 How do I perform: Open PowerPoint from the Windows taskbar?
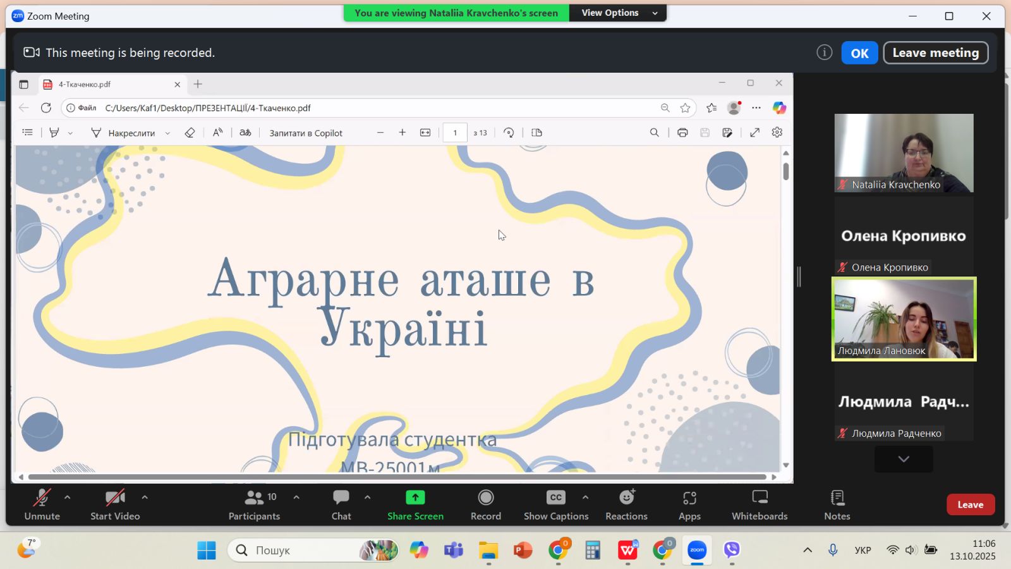(523, 550)
